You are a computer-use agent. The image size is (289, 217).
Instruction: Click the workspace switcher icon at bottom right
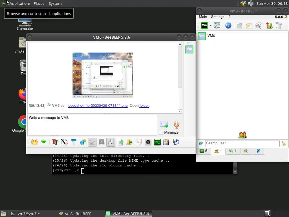[x=268, y=214]
